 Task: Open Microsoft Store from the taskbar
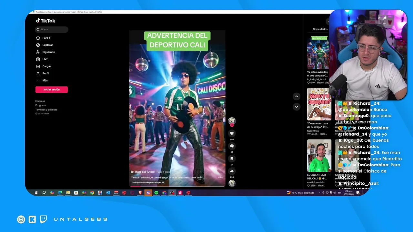pos(76,193)
